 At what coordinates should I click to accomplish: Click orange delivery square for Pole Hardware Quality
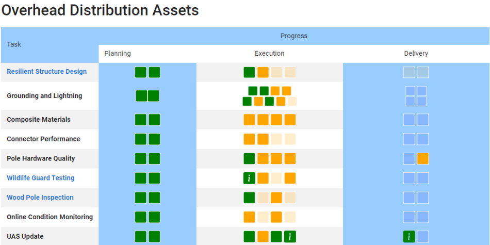pos(423,159)
